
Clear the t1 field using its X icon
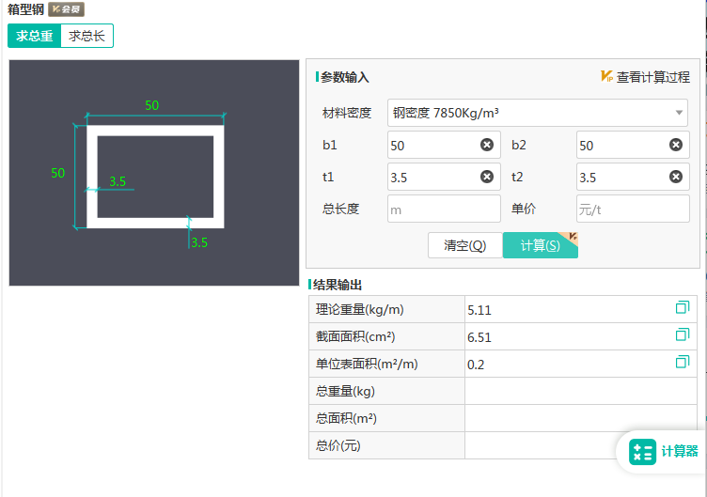(486, 177)
